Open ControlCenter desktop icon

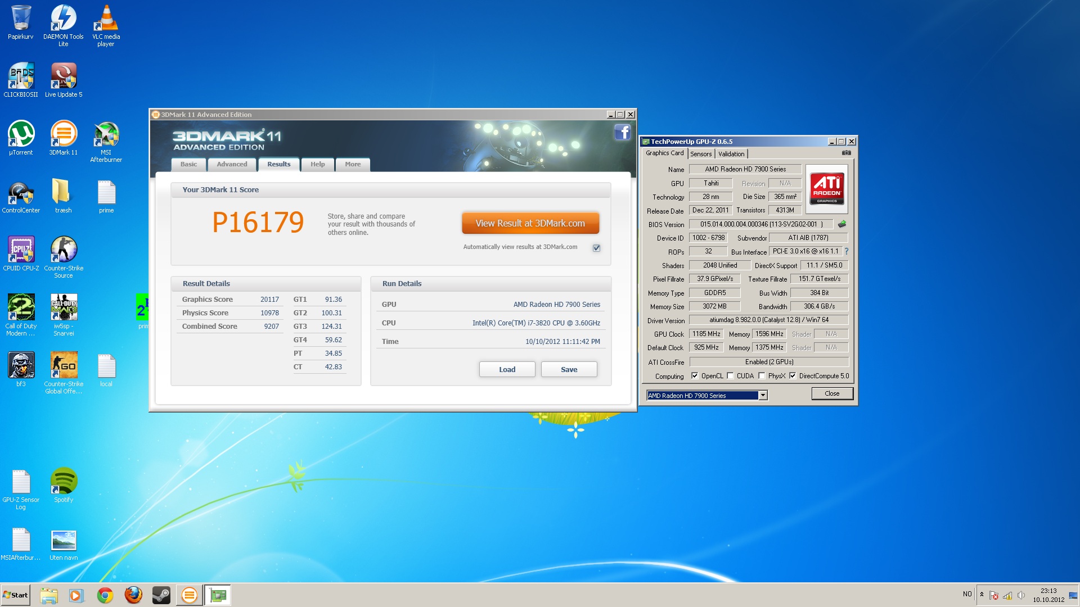point(21,196)
